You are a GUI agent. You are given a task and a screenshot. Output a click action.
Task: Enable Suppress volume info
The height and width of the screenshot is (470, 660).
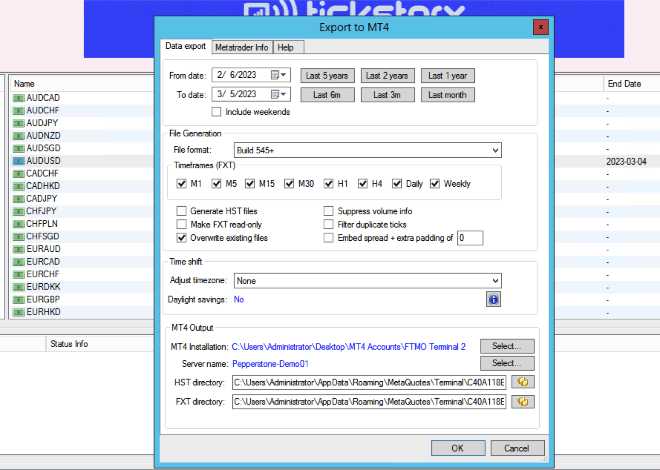[x=328, y=211]
